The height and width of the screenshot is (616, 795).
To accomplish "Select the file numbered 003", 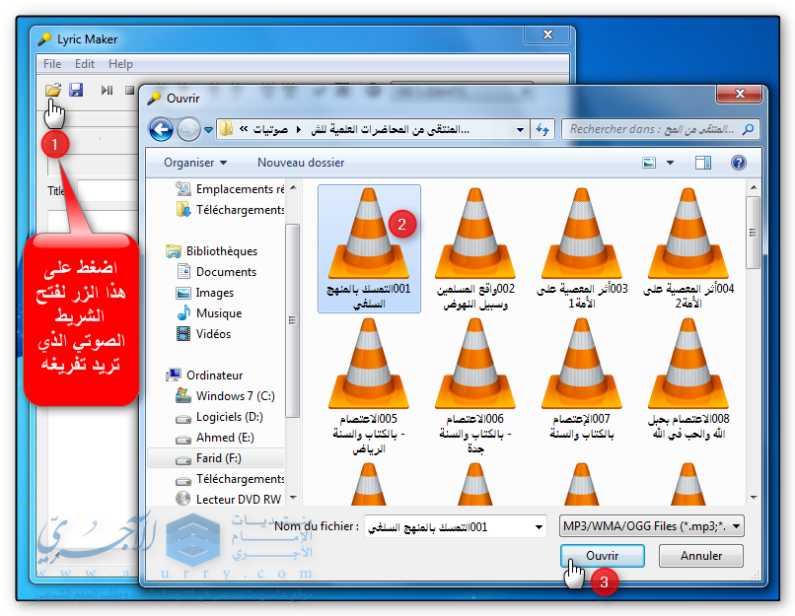I will pos(582,248).
